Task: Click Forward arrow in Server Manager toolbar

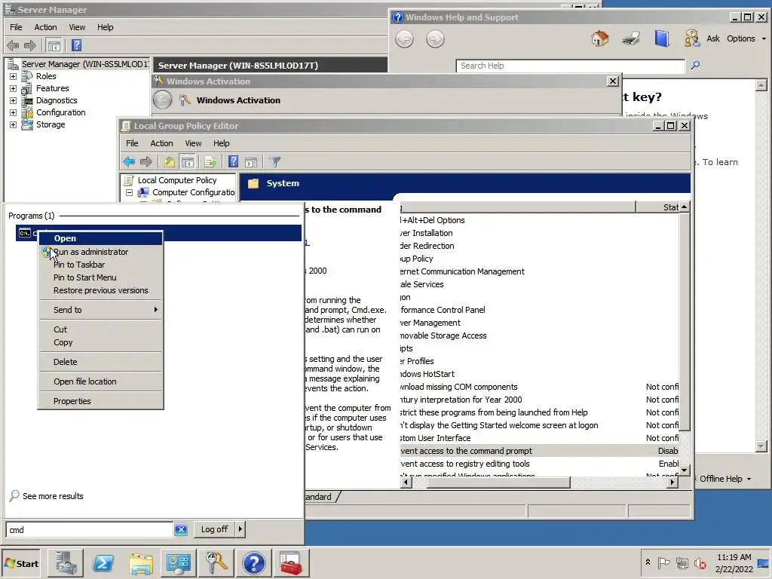Action: (30, 46)
